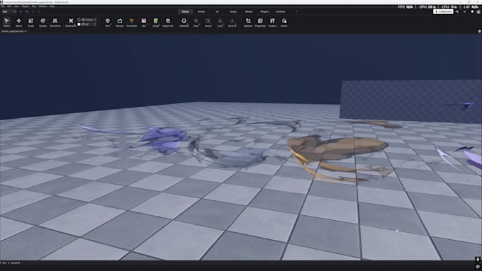
Task: Click the red Stop test button
Action: (33, 11)
